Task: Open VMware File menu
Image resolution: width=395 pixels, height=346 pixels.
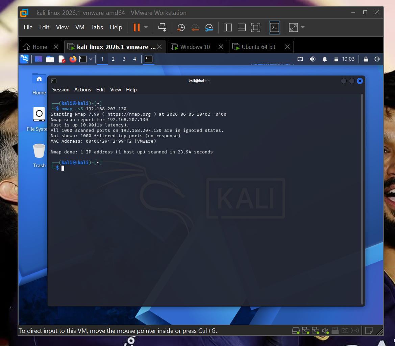Action: pyautogui.click(x=28, y=27)
